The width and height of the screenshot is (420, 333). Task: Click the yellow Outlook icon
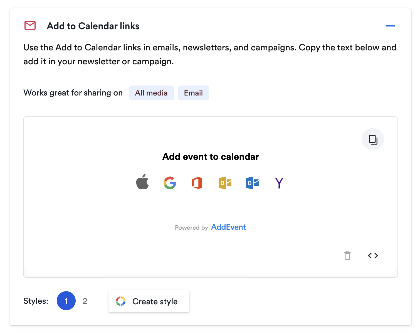(x=225, y=183)
